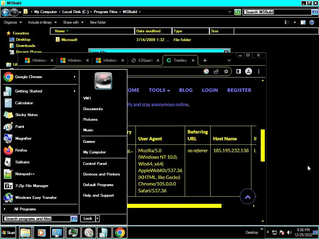Launch Notepad++ from Start menu
The height and width of the screenshot is (239, 319).
tap(40, 174)
